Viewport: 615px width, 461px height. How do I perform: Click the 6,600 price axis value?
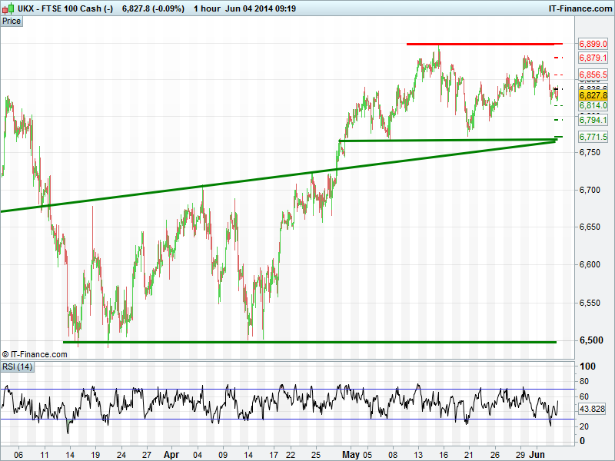(590, 264)
